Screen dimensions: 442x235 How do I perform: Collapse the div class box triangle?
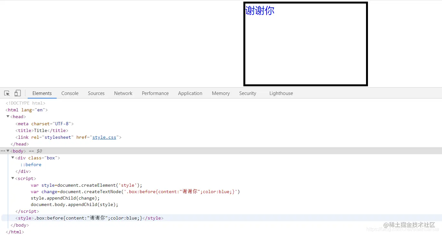click(x=13, y=158)
